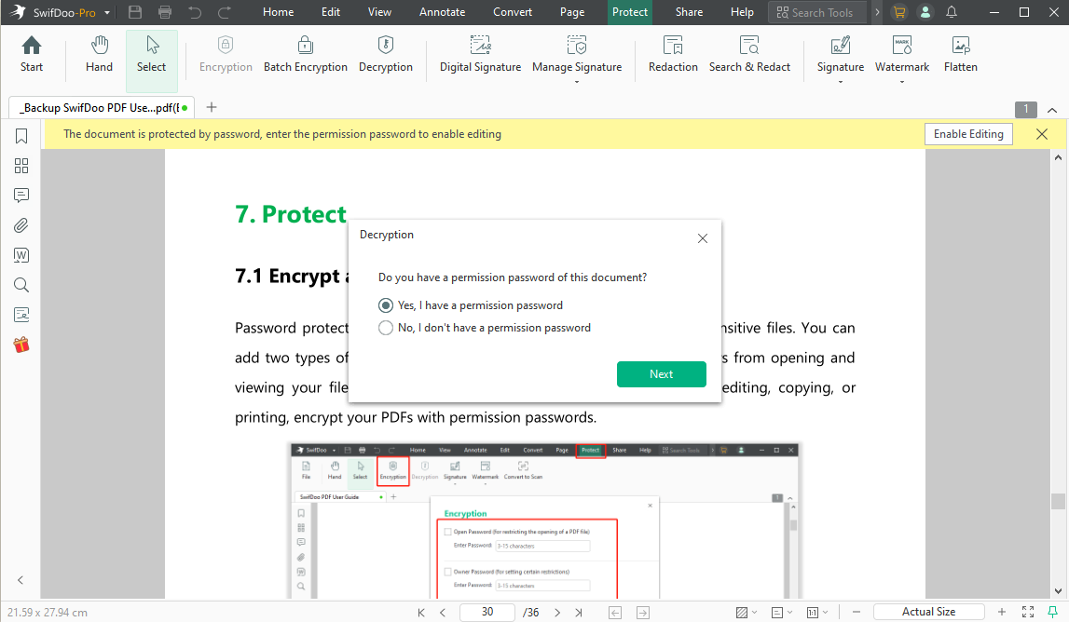Show the page thumbnails panel
The image size is (1069, 622).
(21, 167)
